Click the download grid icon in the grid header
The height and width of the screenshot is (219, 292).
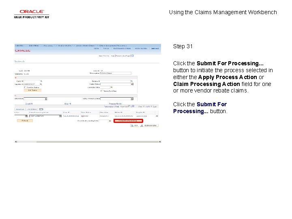tap(133, 106)
